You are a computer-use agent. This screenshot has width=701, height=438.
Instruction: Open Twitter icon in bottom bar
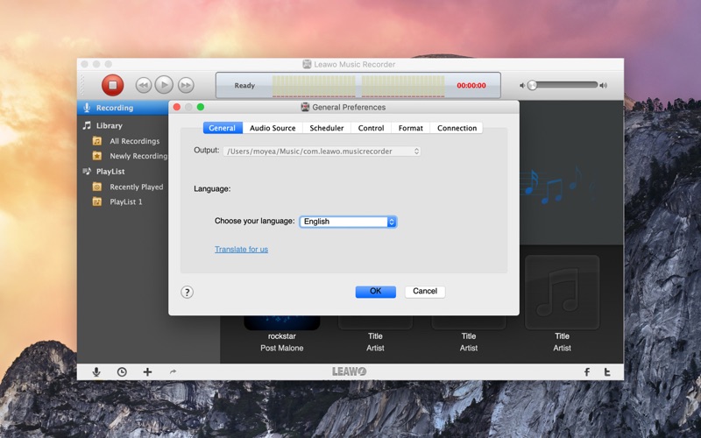pyautogui.click(x=607, y=371)
